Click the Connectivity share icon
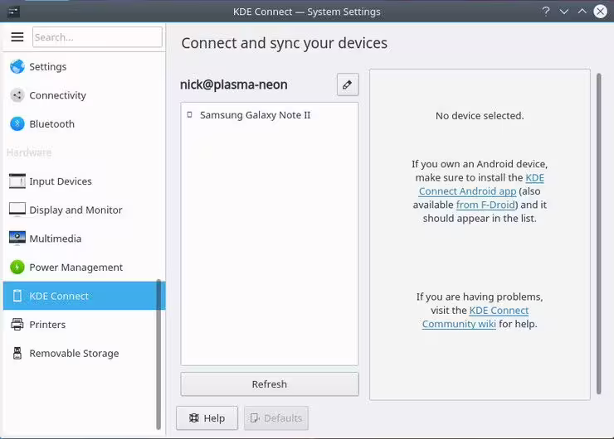This screenshot has width=614, height=439. 17,95
